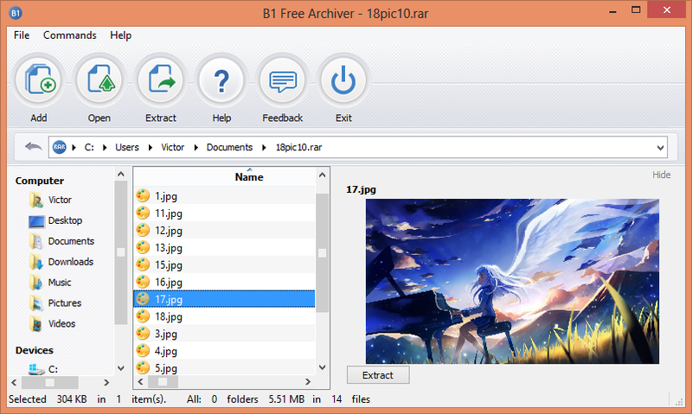Open the File menu
This screenshot has height=414, width=692.
(22, 35)
